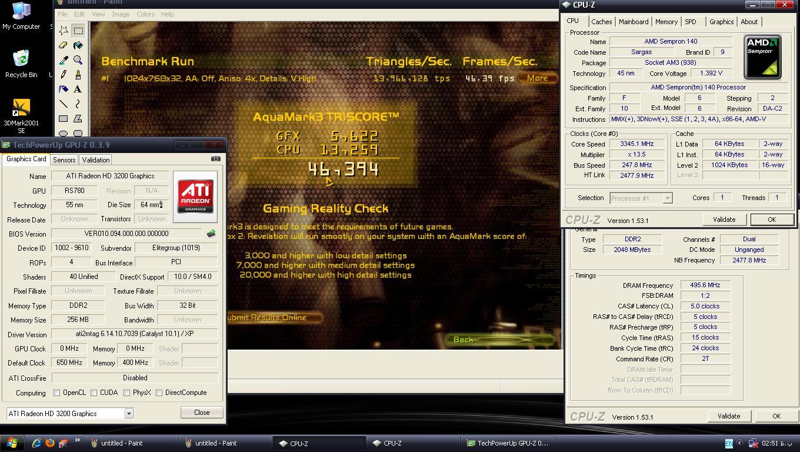Choose the Fill With Color bucket tool
Viewport: 800px width, 452px height.
78,45
